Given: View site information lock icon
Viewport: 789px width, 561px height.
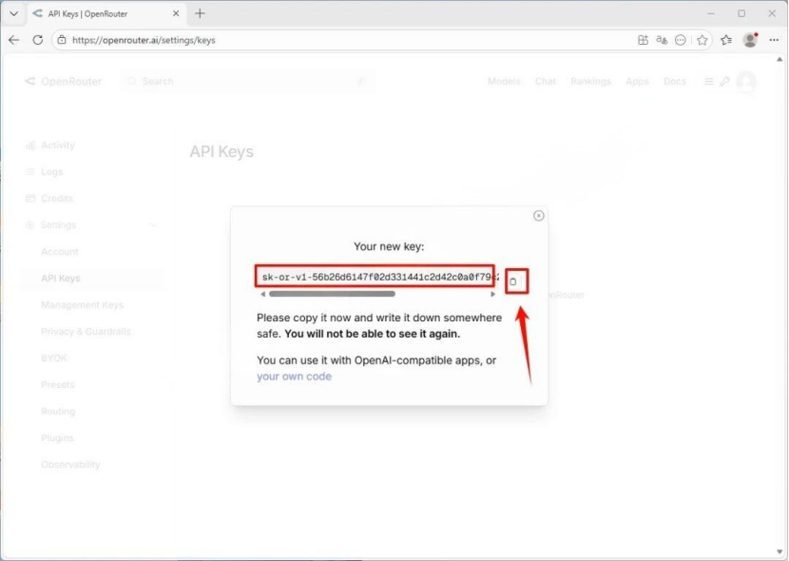Looking at the screenshot, I should (62, 40).
